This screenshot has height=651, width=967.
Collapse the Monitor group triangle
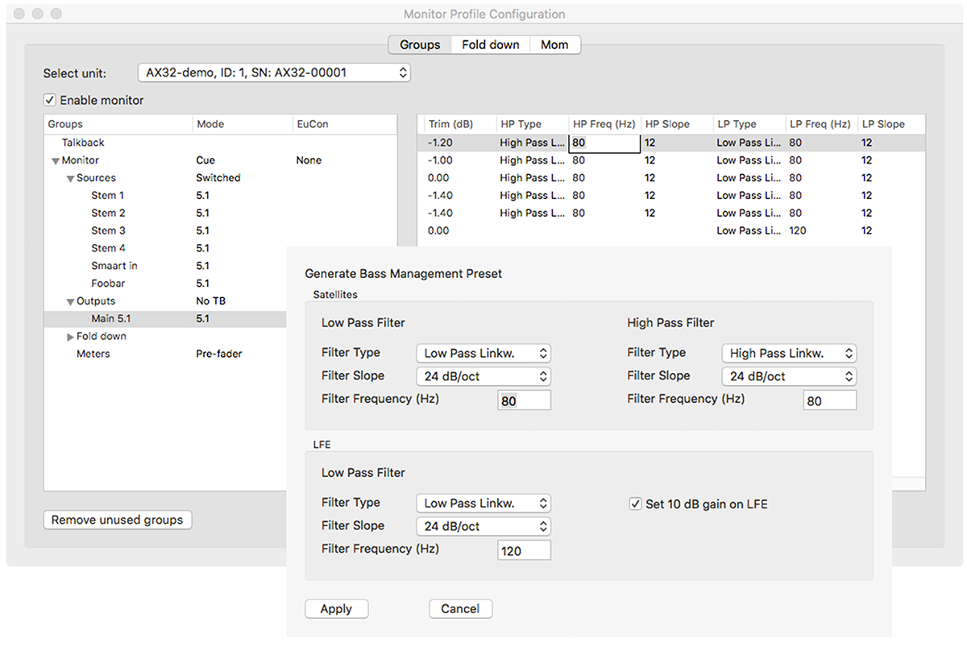pyautogui.click(x=56, y=161)
